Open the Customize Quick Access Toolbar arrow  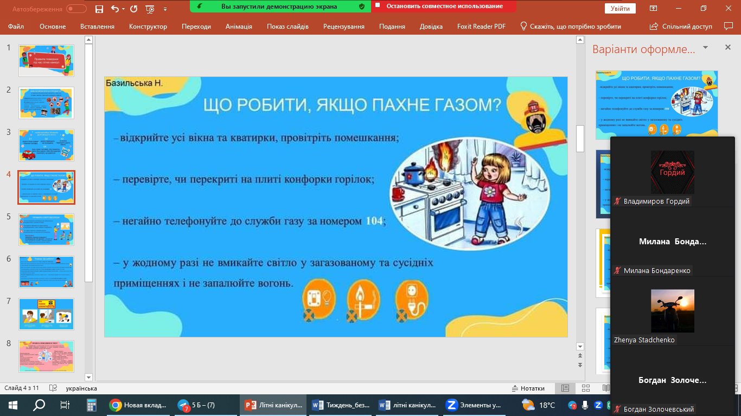coord(165,9)
